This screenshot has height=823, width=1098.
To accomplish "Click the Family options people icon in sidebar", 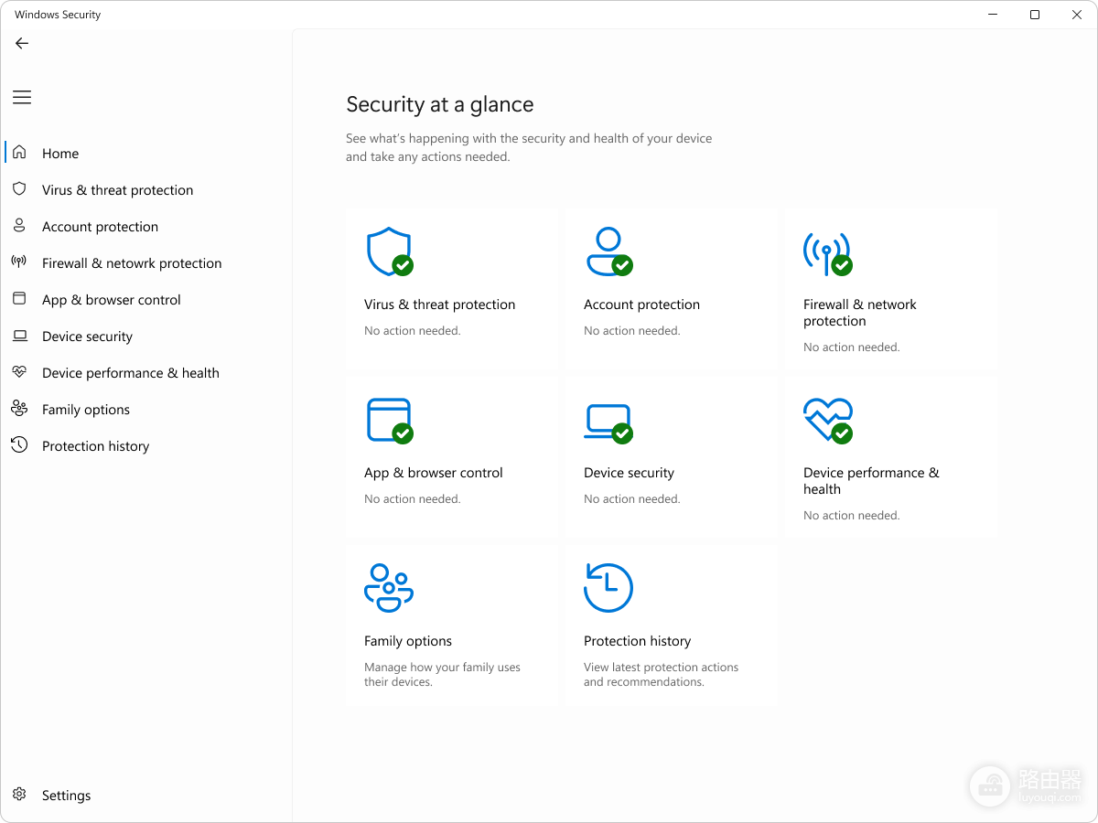I will tap(19, 409).
